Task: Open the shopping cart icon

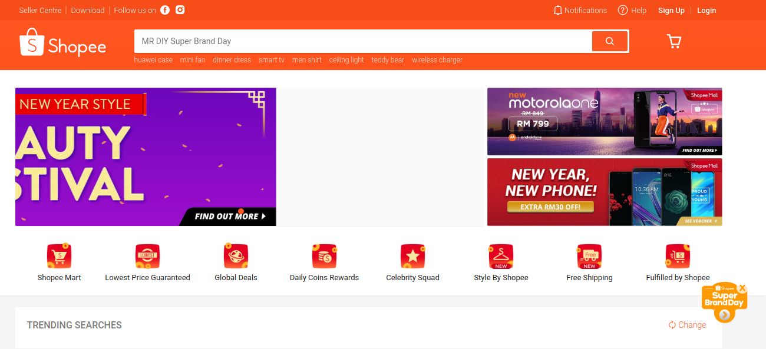Action: tap(673, 41)
